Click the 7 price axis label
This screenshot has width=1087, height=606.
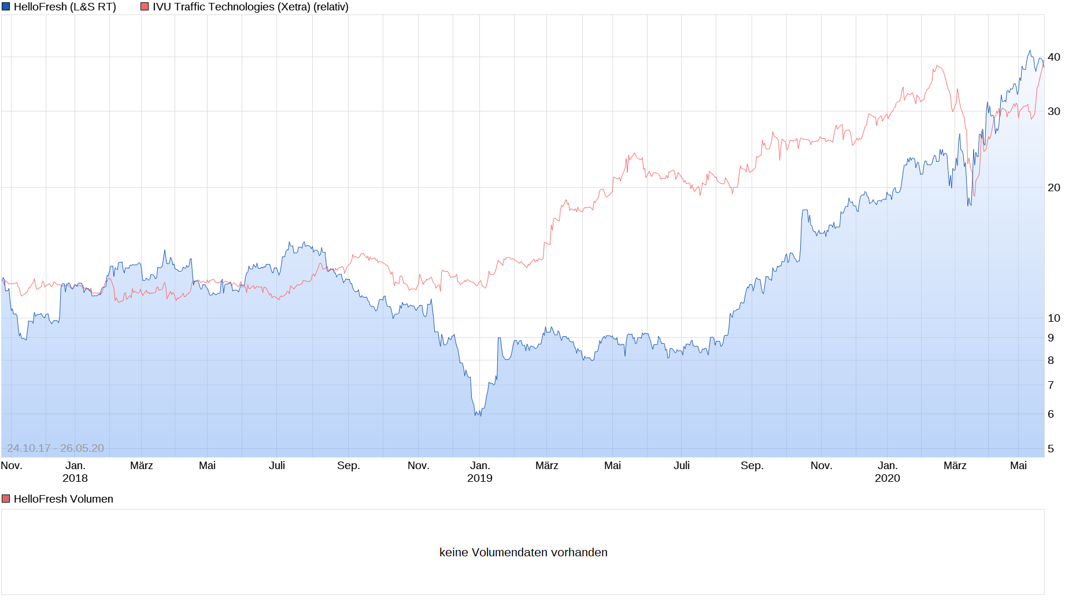1051,385
